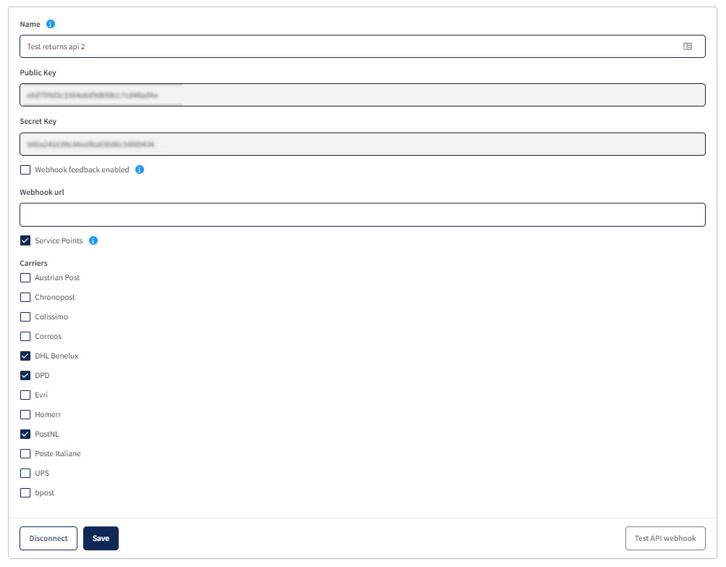
Task: Tick the Poste Italiane carrier checkbox
Action: (x=25, y=453)
